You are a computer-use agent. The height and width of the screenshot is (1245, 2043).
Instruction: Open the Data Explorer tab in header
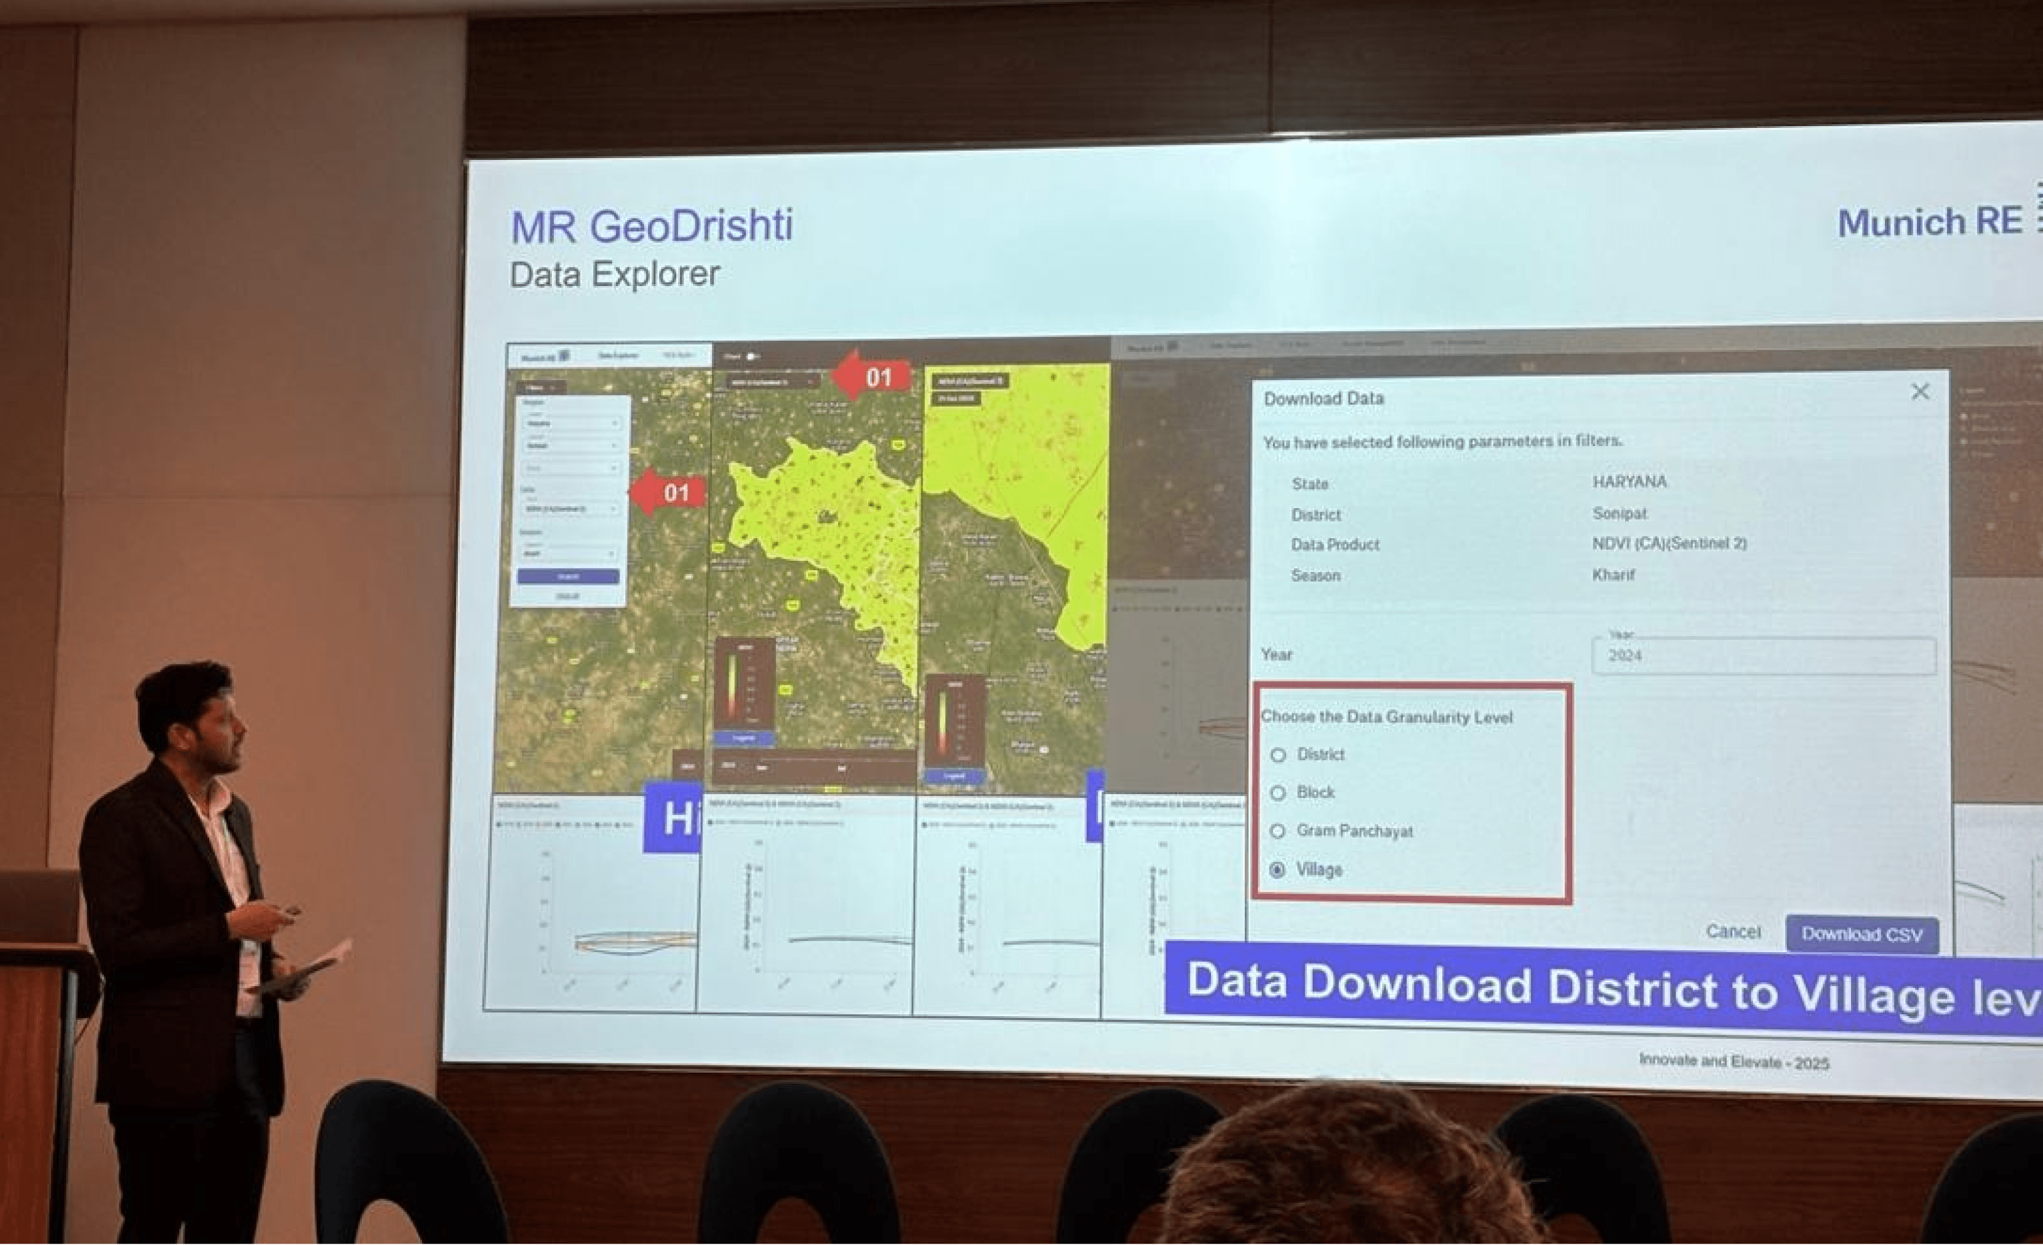(618, 356)
